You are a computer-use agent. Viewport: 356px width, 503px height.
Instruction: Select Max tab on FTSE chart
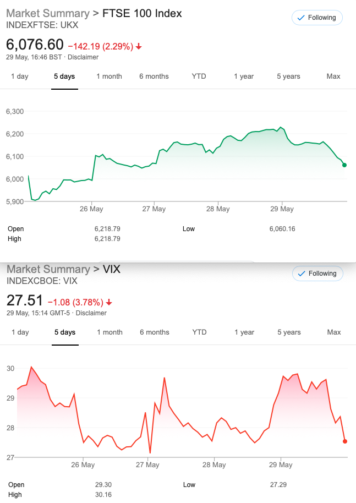tap(333, 76)
